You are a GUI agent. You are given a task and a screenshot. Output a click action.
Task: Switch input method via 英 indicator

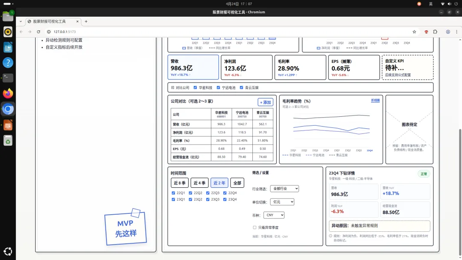(431, 4)
